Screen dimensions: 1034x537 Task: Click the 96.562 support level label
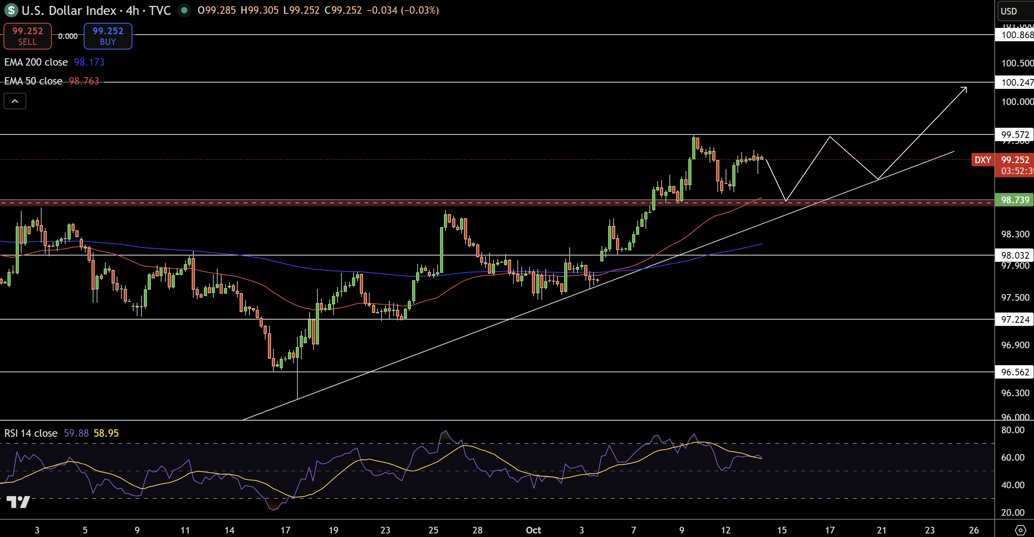pos(1014,372)
